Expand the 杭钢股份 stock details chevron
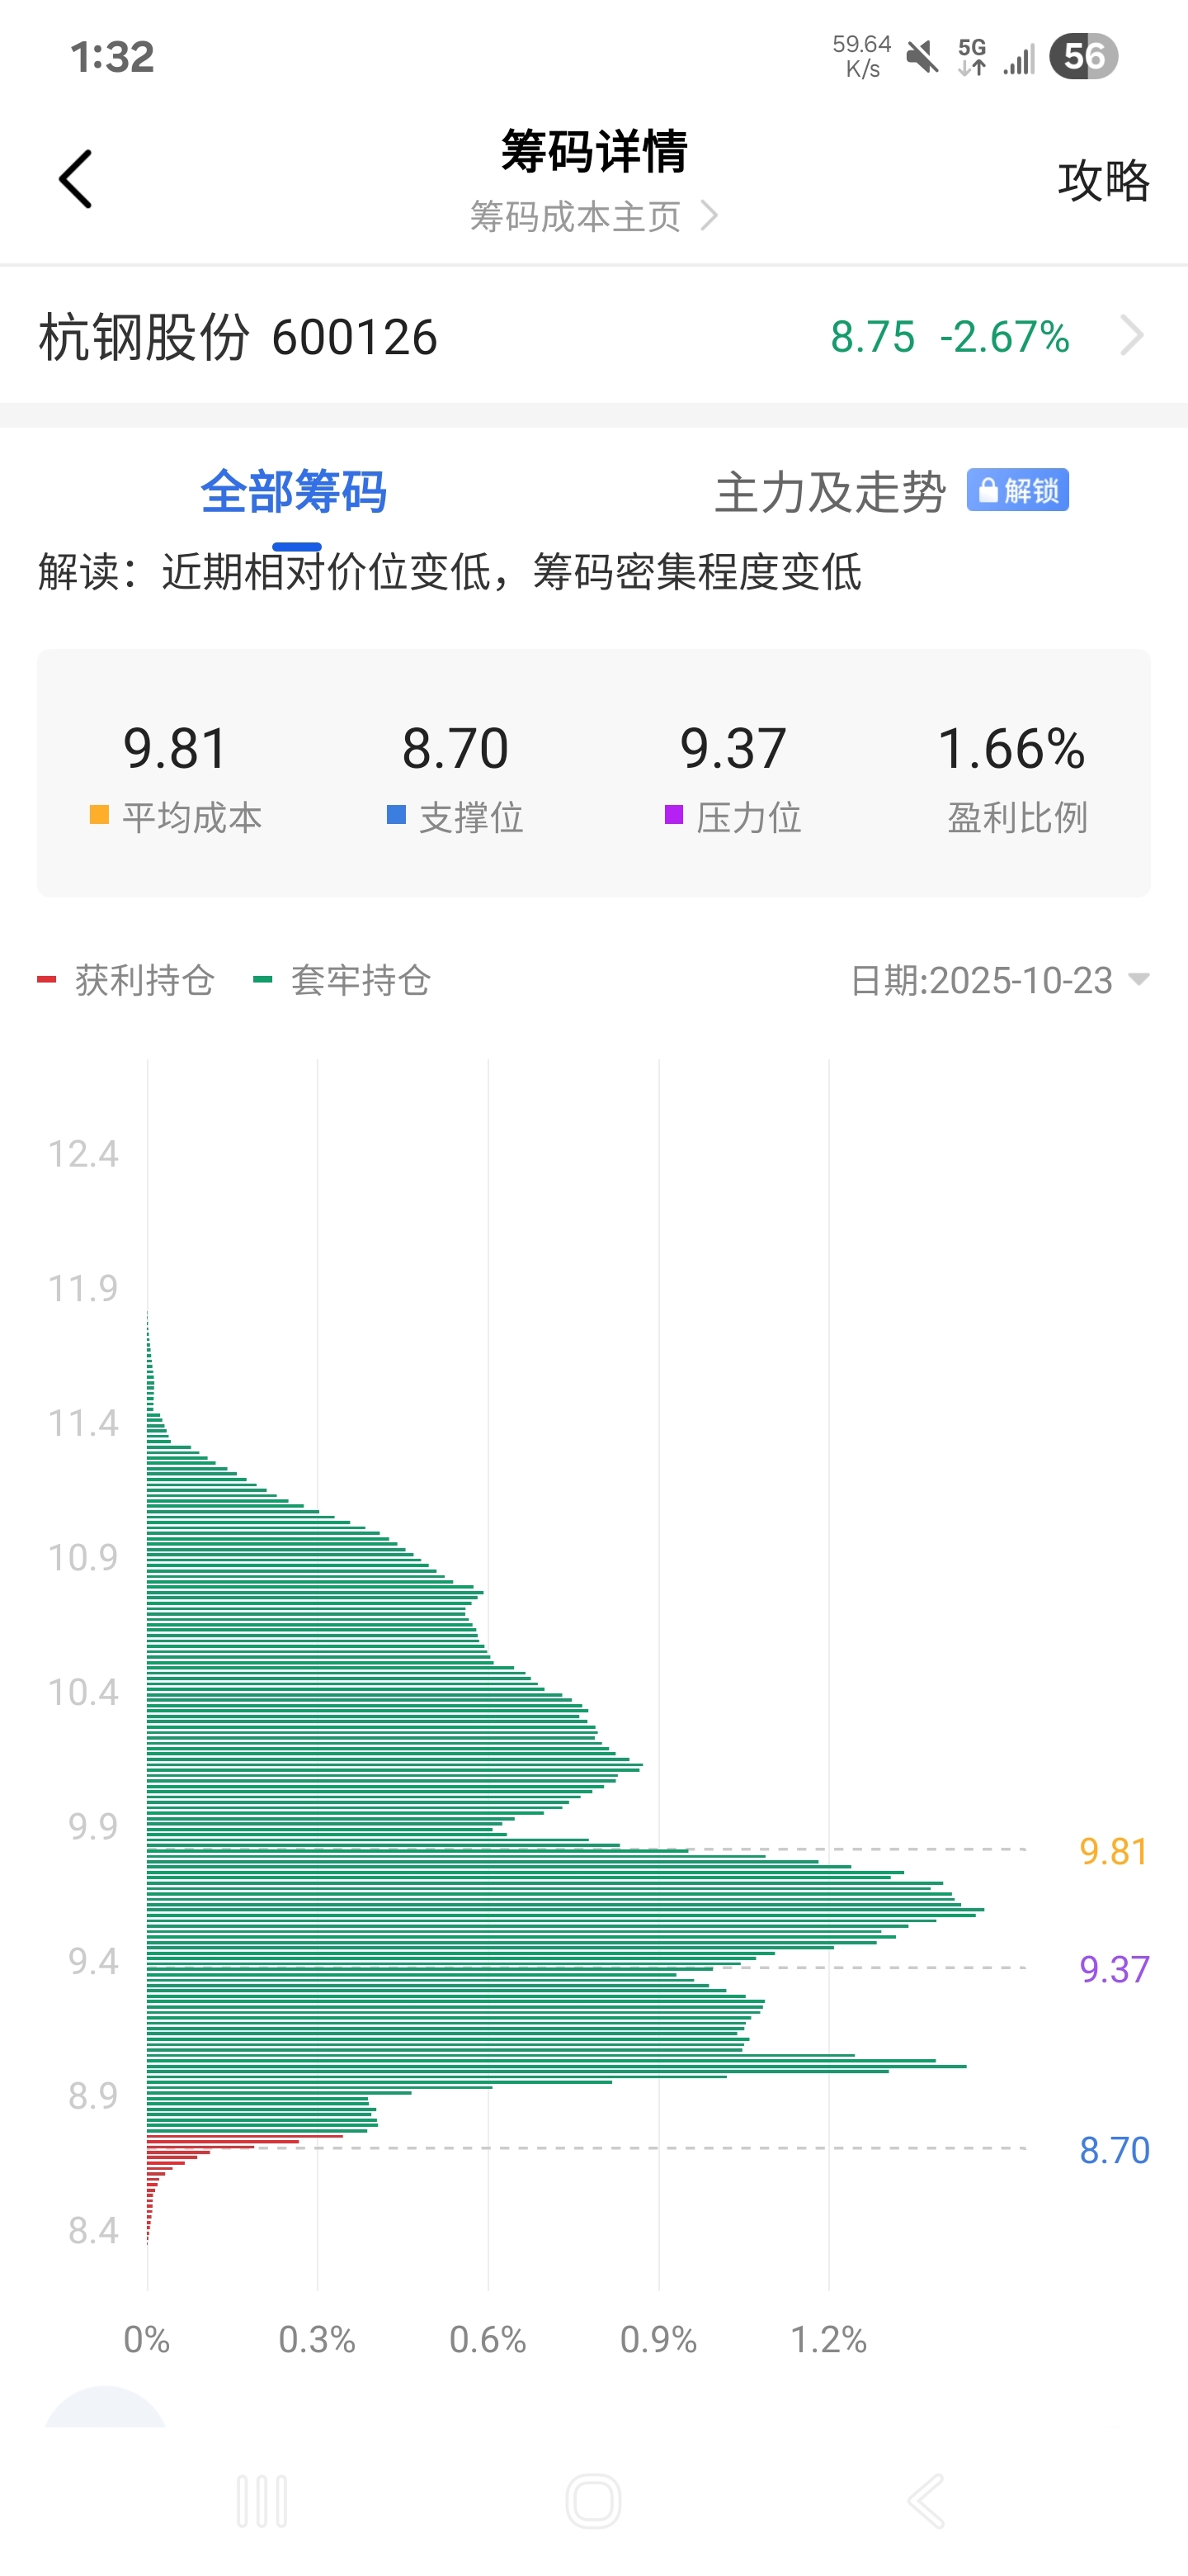This screenshot has width=1188, height=2576. (x=1131, y=336)
